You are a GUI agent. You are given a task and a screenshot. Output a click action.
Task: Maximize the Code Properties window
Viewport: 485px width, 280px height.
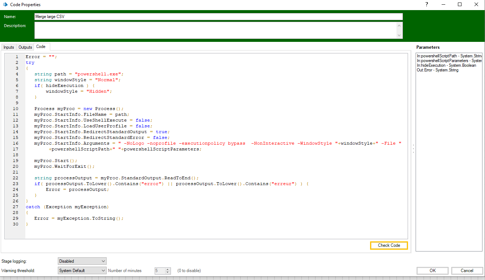(460, 5)
